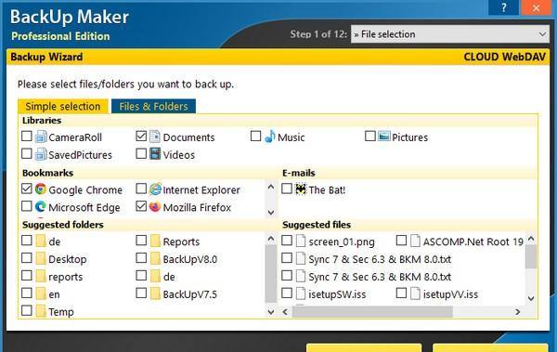Click the isetupVV.iss file icon
Viewport: 557px width, 352px height.
pyautogui.click(x=415, y=293)
